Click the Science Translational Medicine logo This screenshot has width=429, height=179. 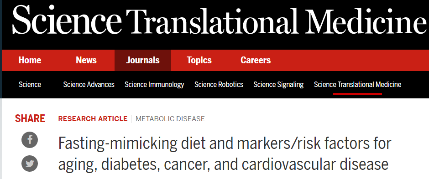click(219, 20)
